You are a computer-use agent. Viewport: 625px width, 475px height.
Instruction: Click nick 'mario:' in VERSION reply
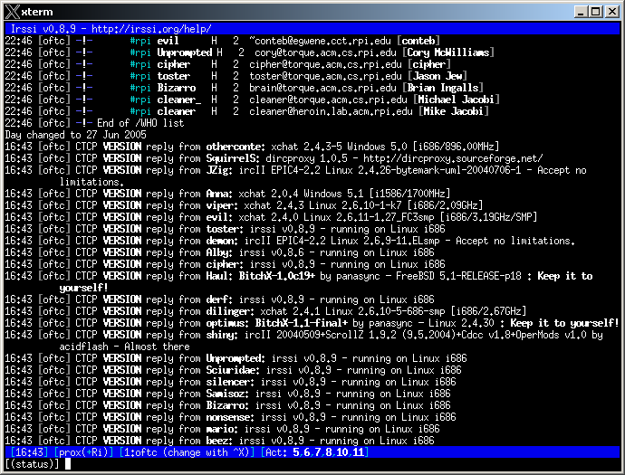tap(222, 429)
